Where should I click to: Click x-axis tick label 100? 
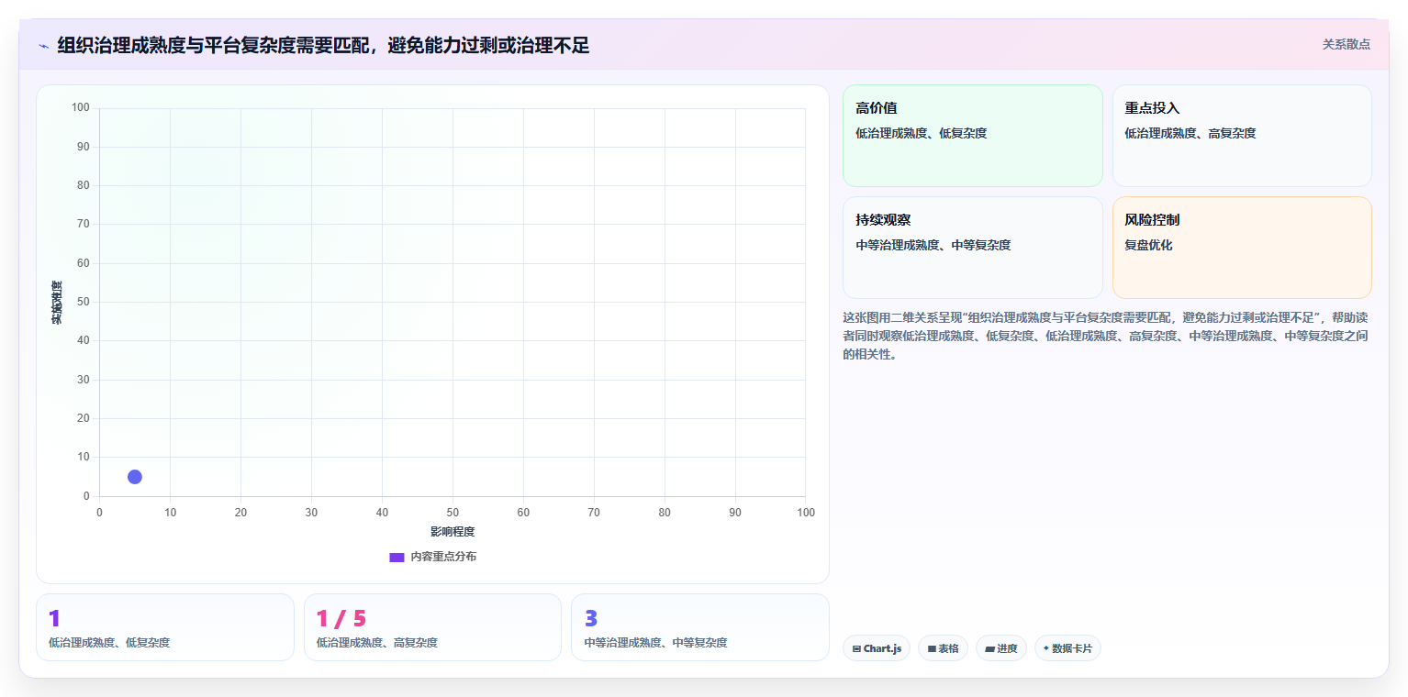[x=806, y=513]
